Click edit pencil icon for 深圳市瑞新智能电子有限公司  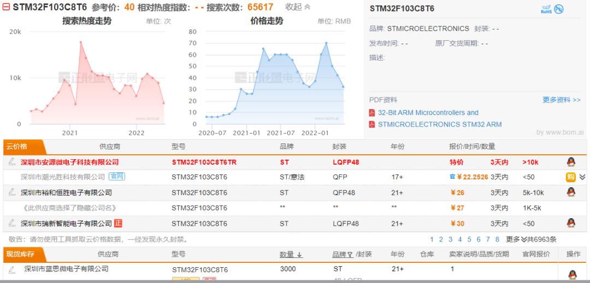coord(12,223)
